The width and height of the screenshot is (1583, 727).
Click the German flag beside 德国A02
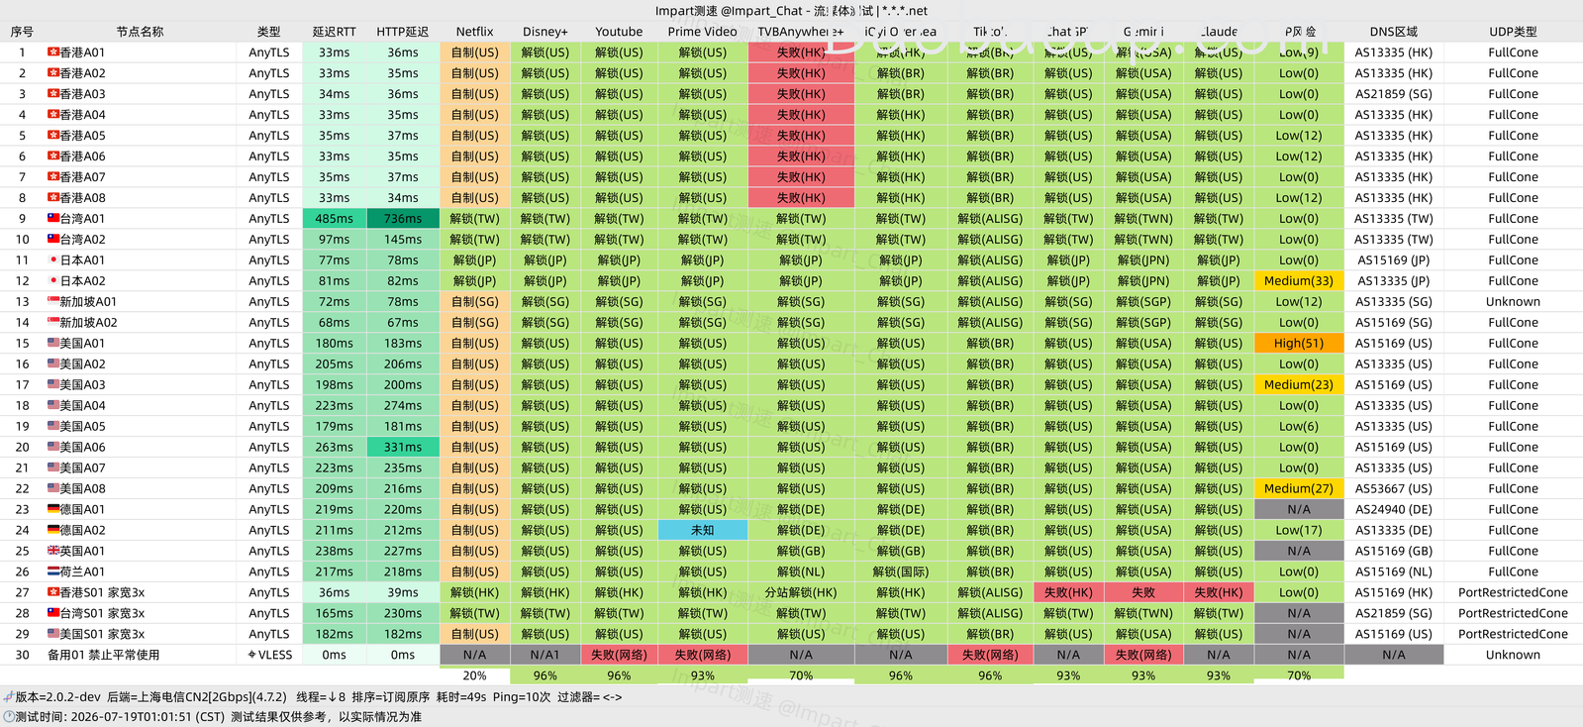[53, 531]
